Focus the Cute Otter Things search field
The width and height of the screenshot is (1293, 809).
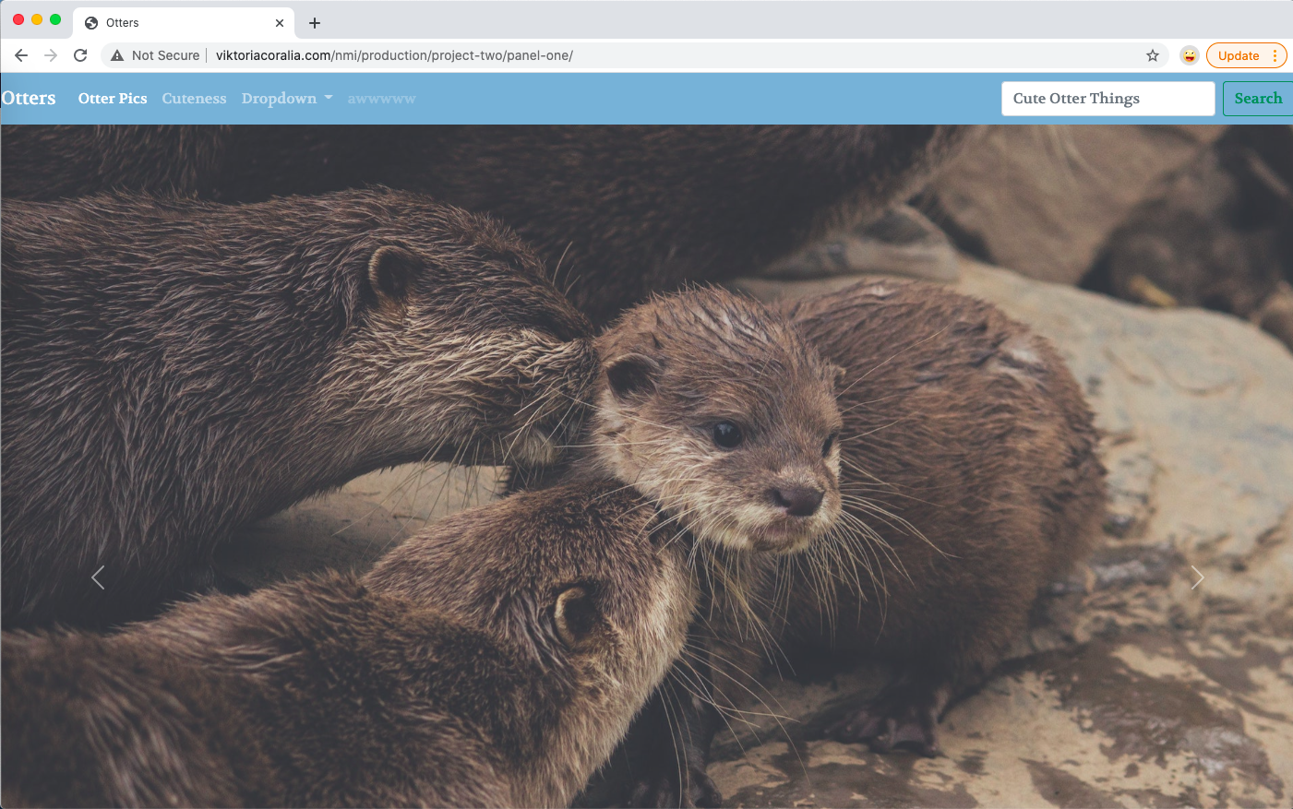tap(1107, 99)
